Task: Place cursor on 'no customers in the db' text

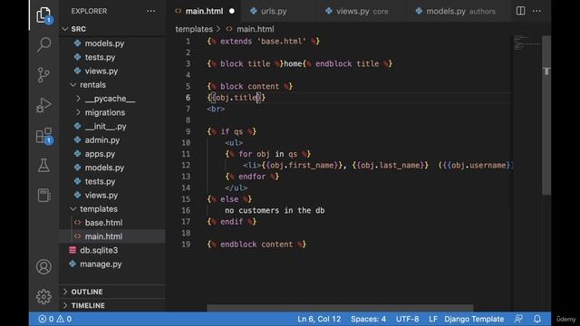Action: 275,210
